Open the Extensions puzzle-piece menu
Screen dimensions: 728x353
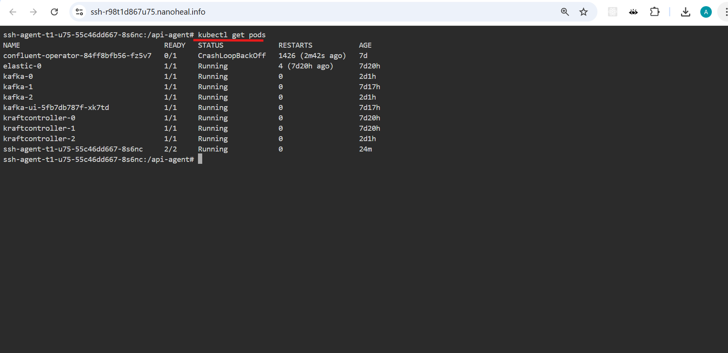654,12
